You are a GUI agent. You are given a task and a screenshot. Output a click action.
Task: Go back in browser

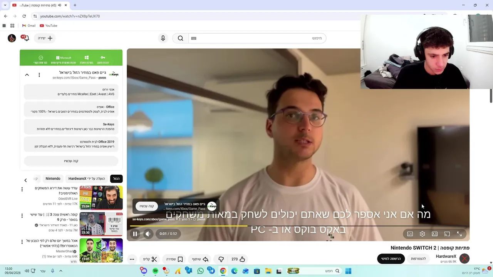[5, 16]
